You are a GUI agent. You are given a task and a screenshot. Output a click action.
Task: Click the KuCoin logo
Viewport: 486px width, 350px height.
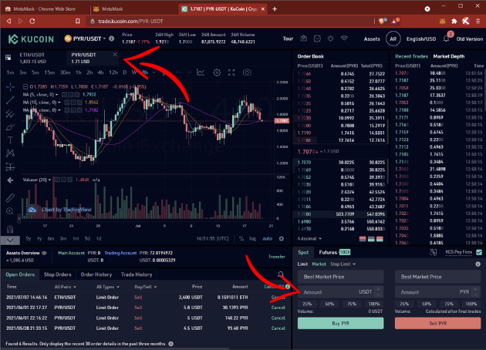(x=31, y=39)
